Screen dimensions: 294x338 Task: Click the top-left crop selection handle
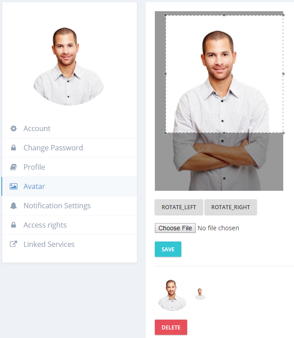tap(165, 15)
